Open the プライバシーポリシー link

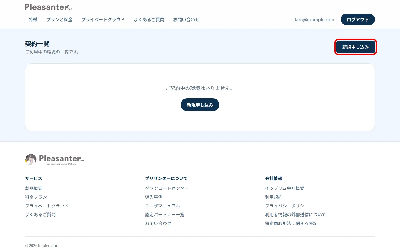[287, 206]
